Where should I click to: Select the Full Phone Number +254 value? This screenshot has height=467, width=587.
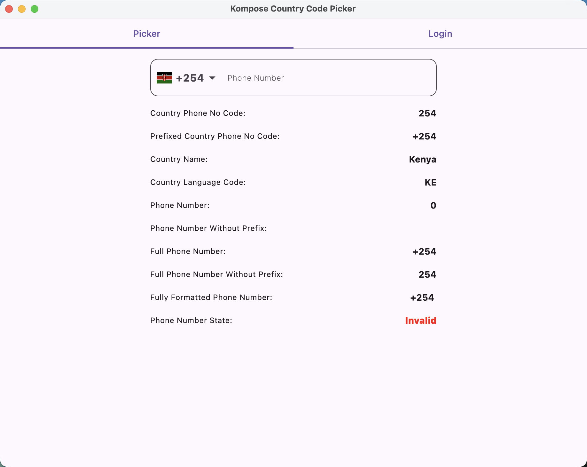tap(424, 251)
